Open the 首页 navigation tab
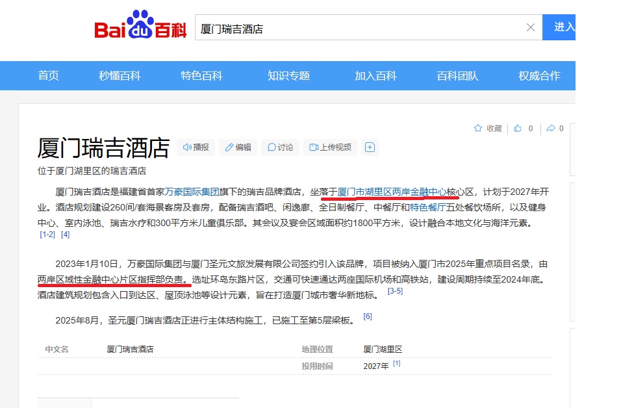The width and height of the screenshot is (621, 408). [x=48, y=75]
